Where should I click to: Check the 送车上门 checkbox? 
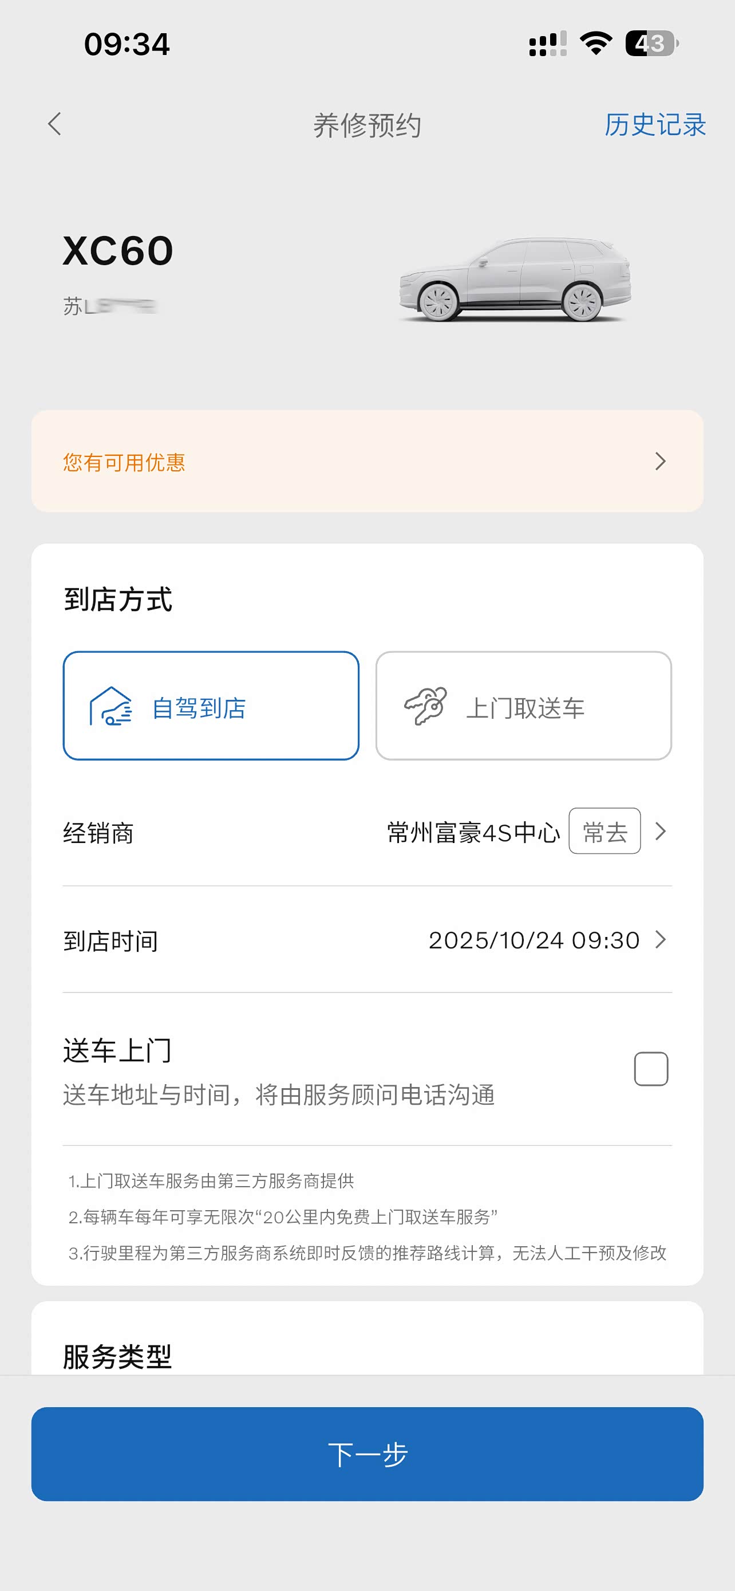651,1069
